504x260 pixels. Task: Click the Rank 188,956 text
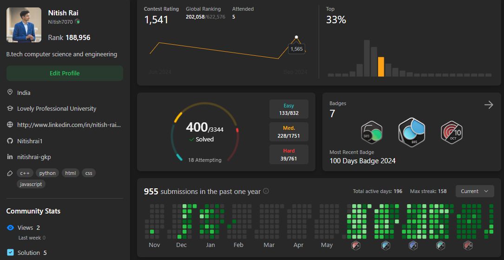pos(69,38)
